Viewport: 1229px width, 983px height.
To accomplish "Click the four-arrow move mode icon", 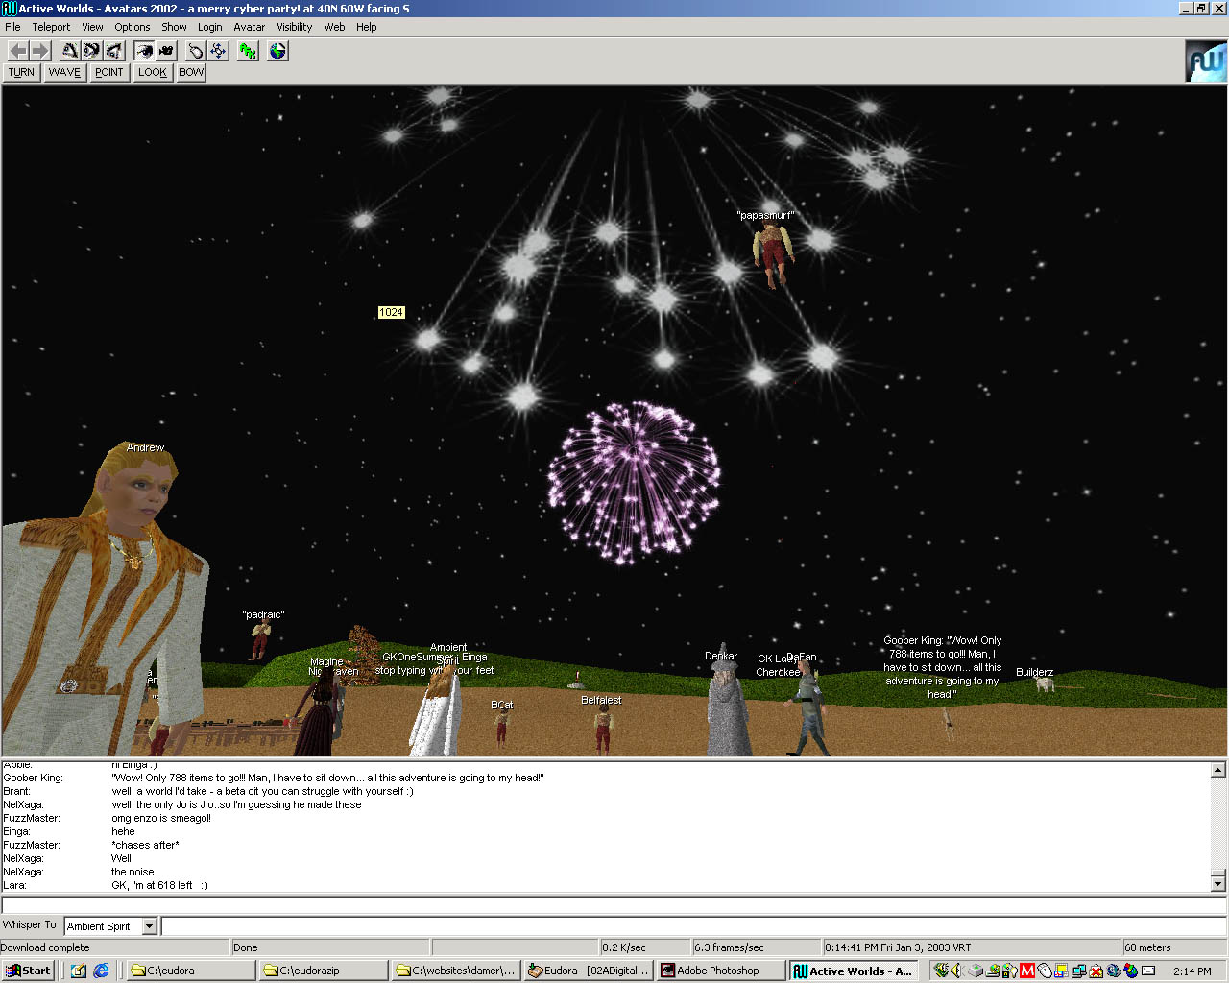I will pos(218,51).
